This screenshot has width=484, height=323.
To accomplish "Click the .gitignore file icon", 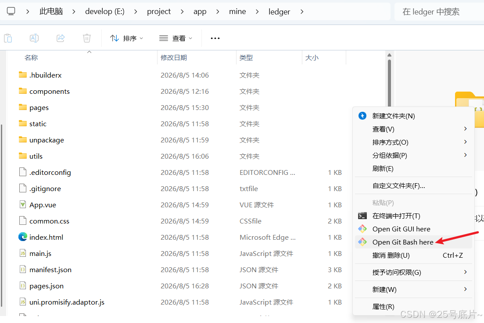I will coord(23,188).
